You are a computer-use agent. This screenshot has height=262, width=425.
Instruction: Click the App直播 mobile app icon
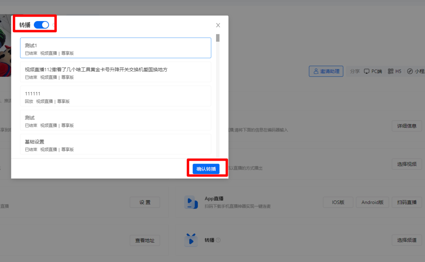coord(191,202)
